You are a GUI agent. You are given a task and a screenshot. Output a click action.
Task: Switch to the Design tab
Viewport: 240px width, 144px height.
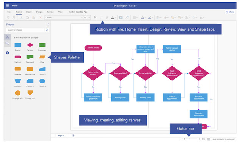tap(39, 12)
